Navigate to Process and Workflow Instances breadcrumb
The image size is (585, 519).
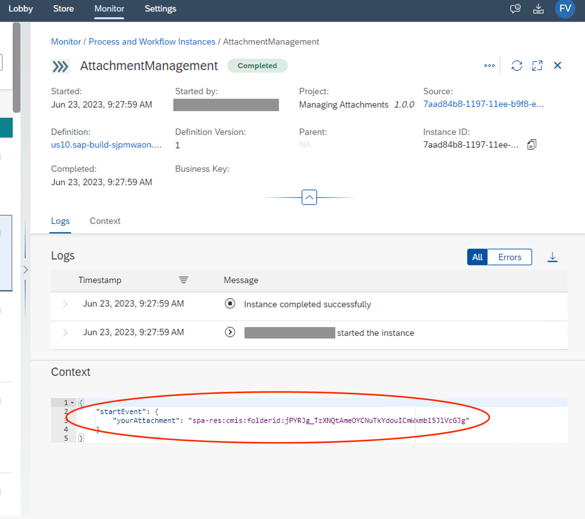coord(152,41)
